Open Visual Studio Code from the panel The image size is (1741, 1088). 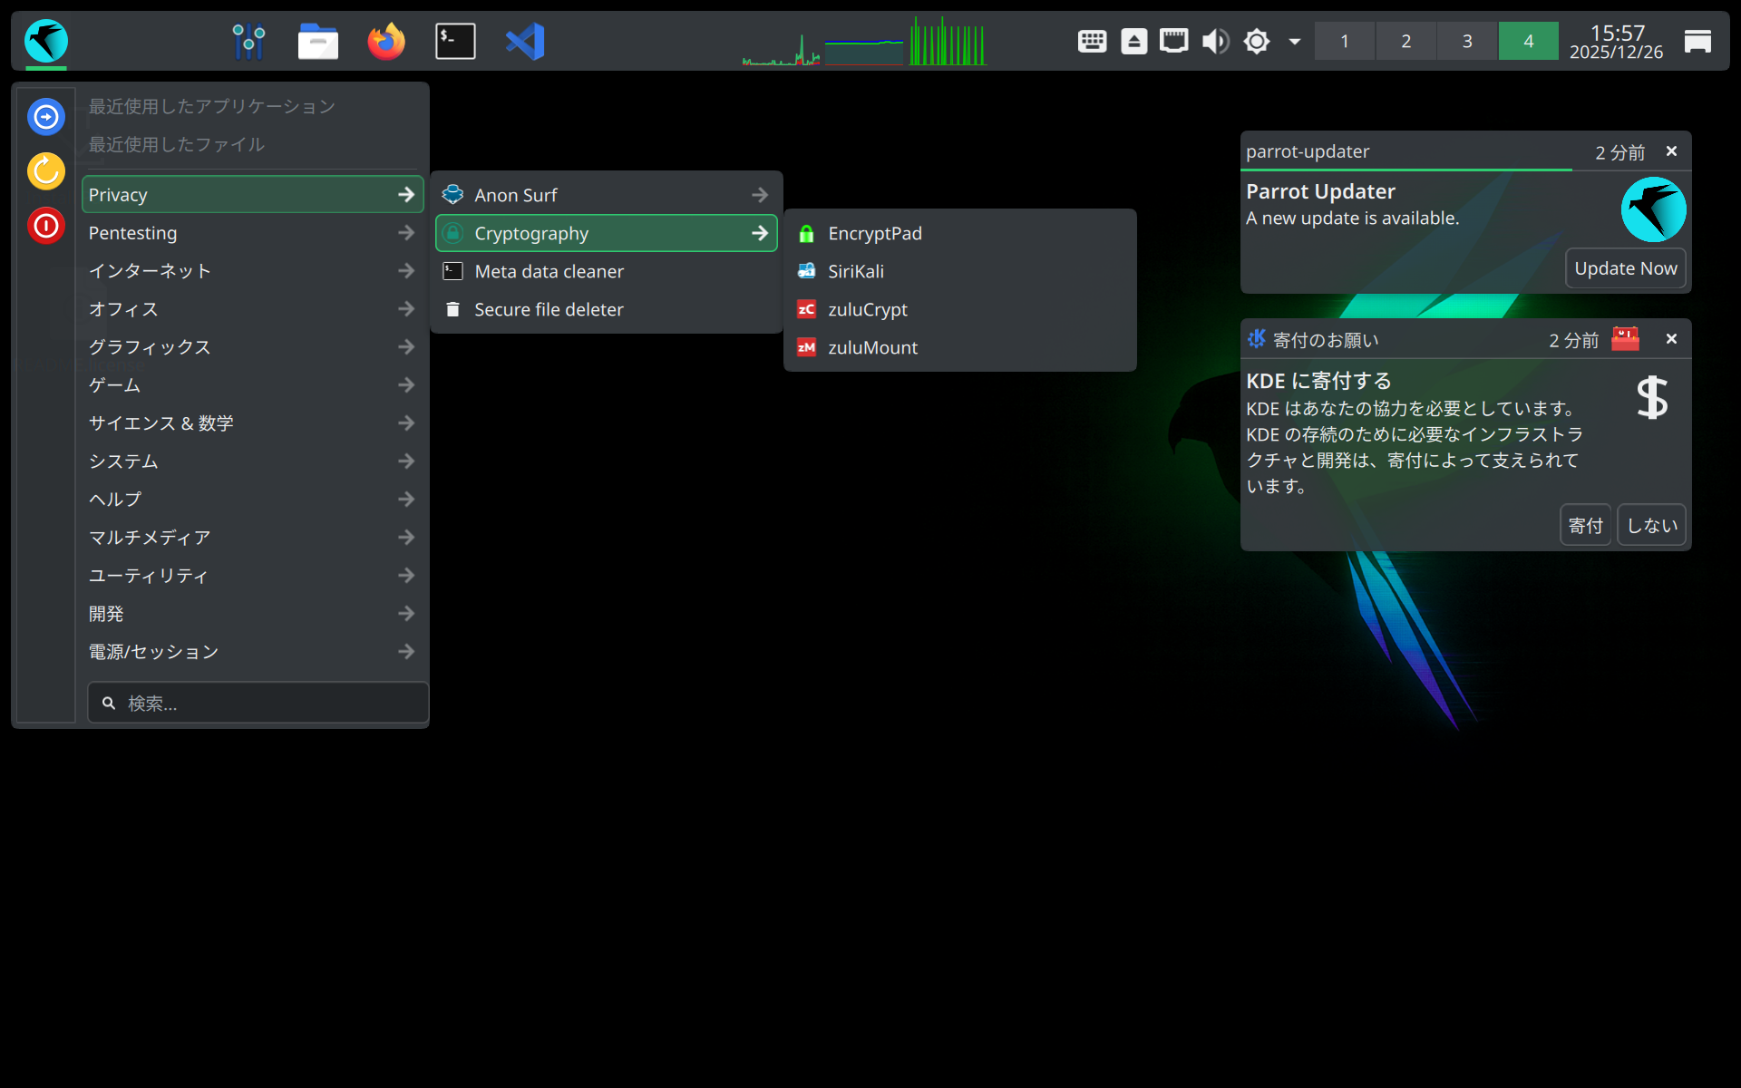pyautogui.click(x=525, y=41)
